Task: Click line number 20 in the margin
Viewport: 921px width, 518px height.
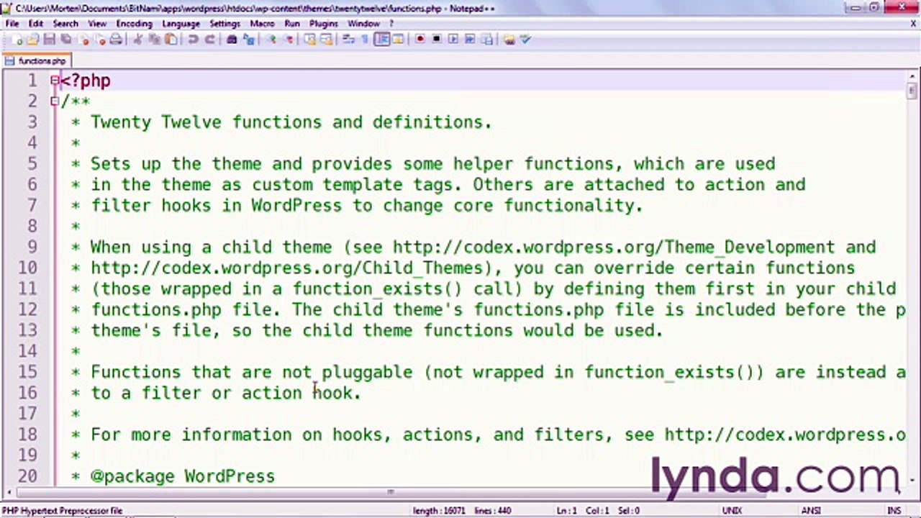Action: click(27, 476)
